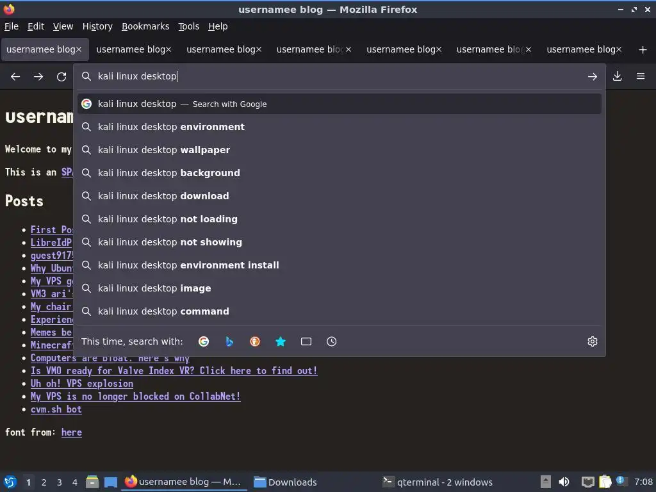This screenshot has height=492, width=656.
Task: Close the second username blog tab
Action: click(168, 49)
